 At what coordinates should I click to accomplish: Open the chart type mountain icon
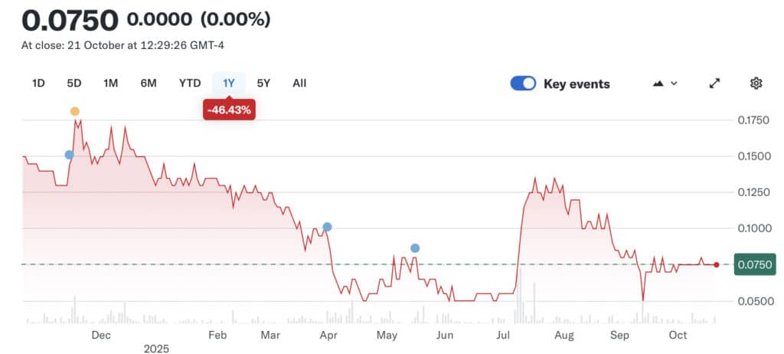(658, 84)
